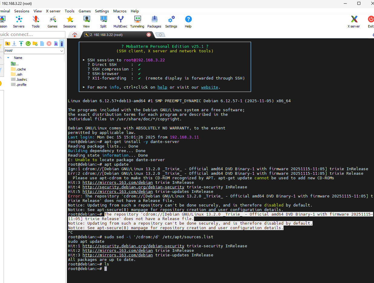The width and height of the screenshot is (374, 283).
Task: Click the Name column sort arrow
Action: pyautogui.click(x=8, y=58)
